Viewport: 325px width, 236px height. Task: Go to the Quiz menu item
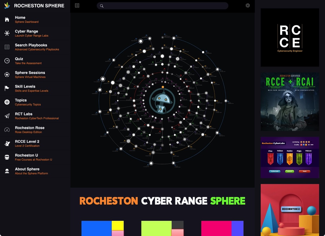click(x=35, y=61)
